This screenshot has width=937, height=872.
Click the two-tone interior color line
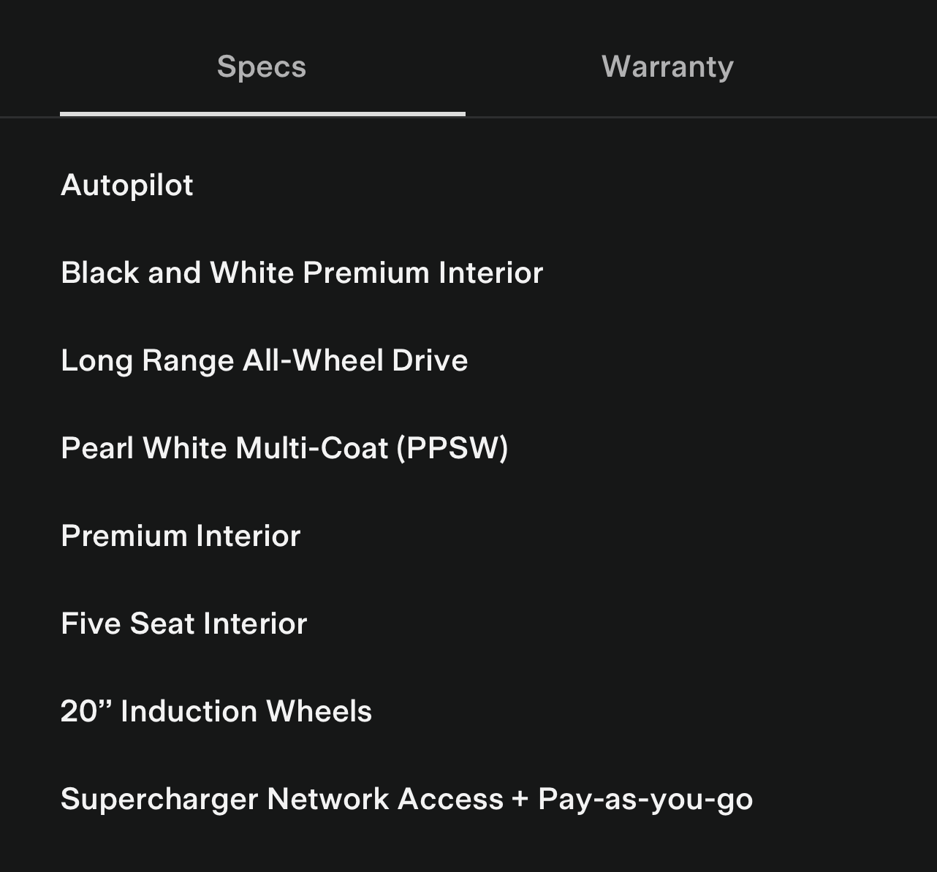tap(302, 273)
